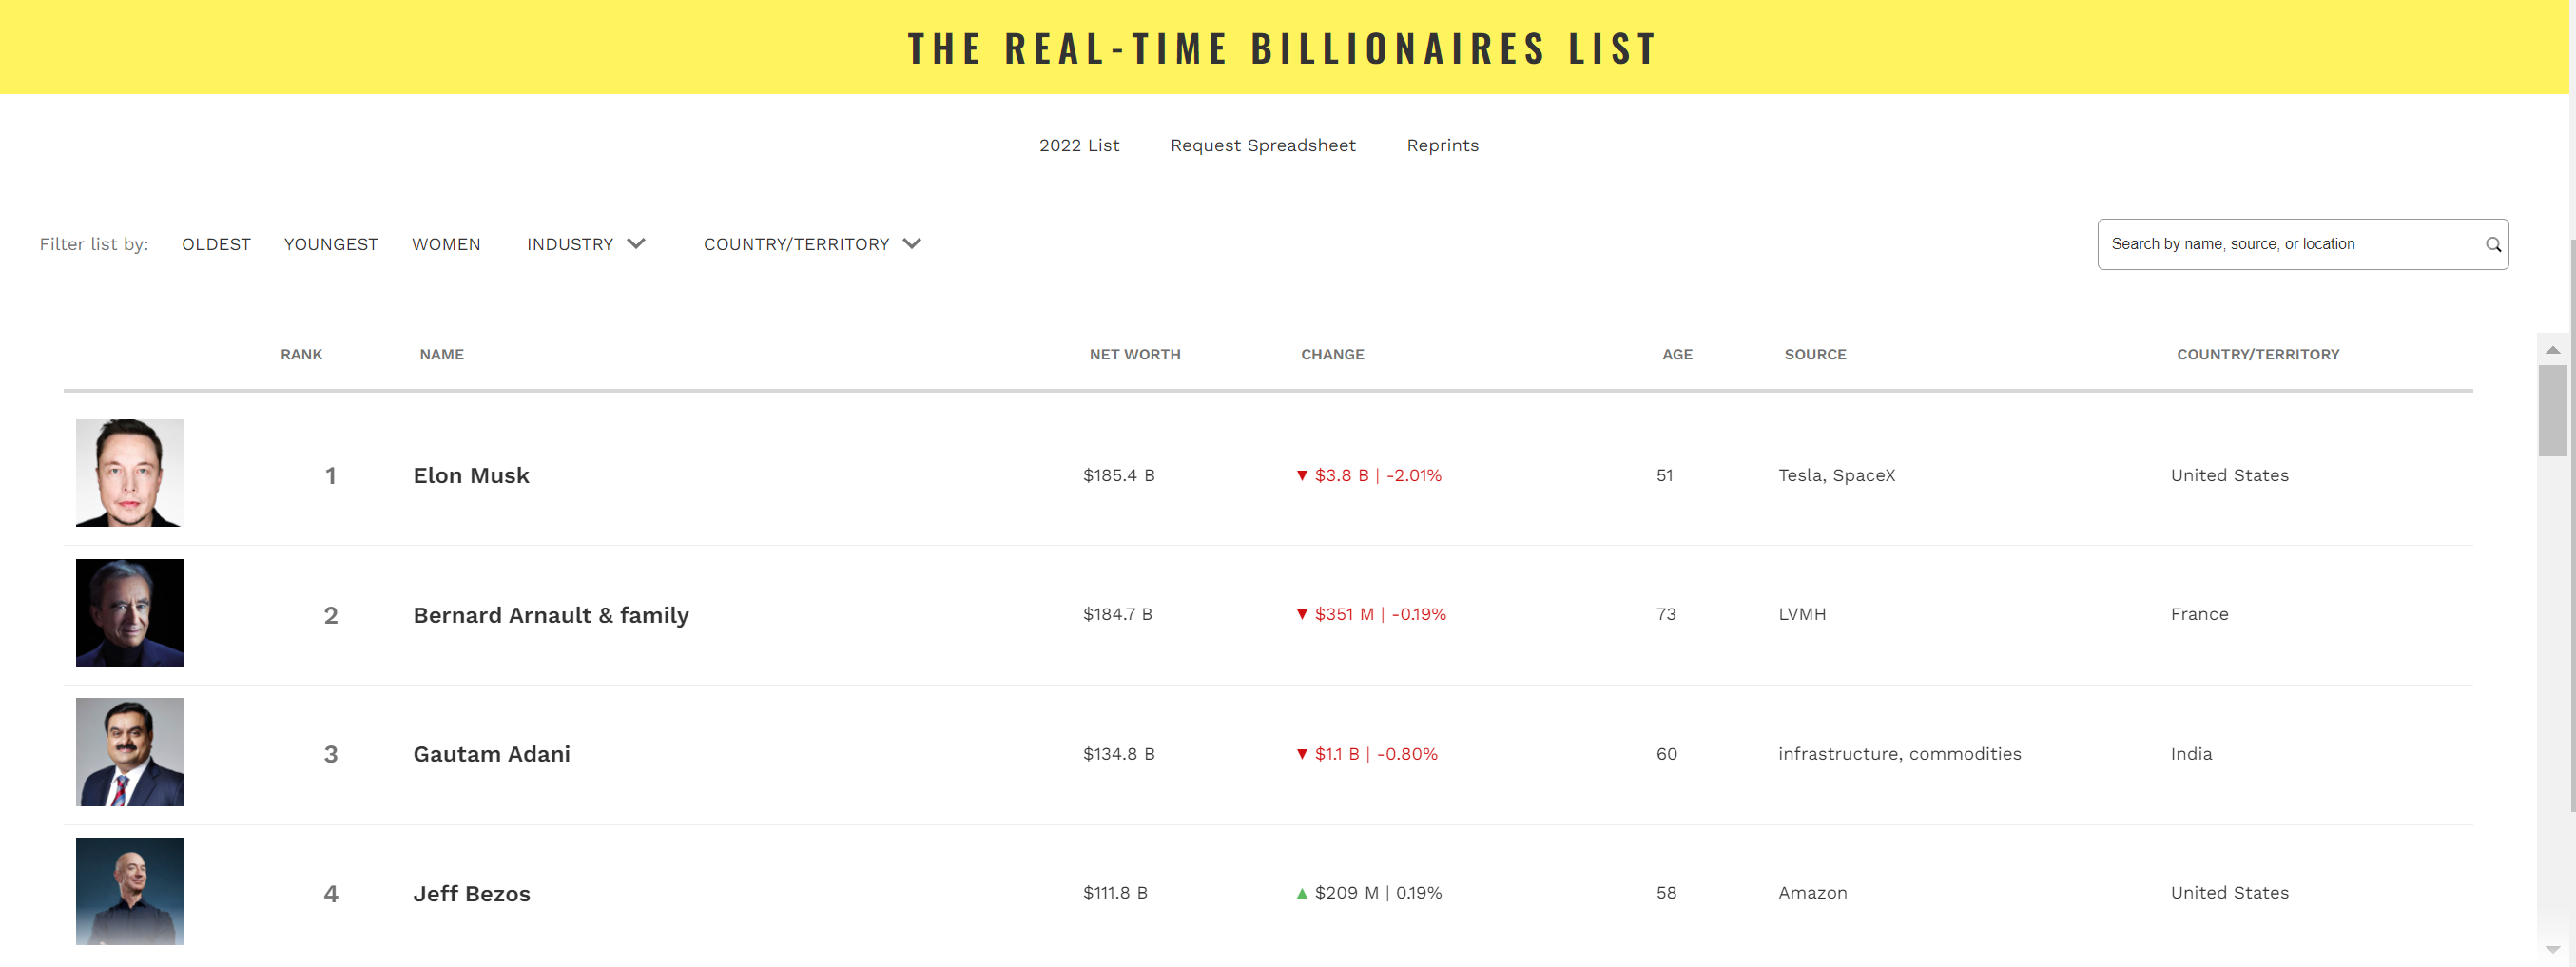Click the scrollbar up arrow
Screen dimensions: 2576x967
tap(2552, 350)
